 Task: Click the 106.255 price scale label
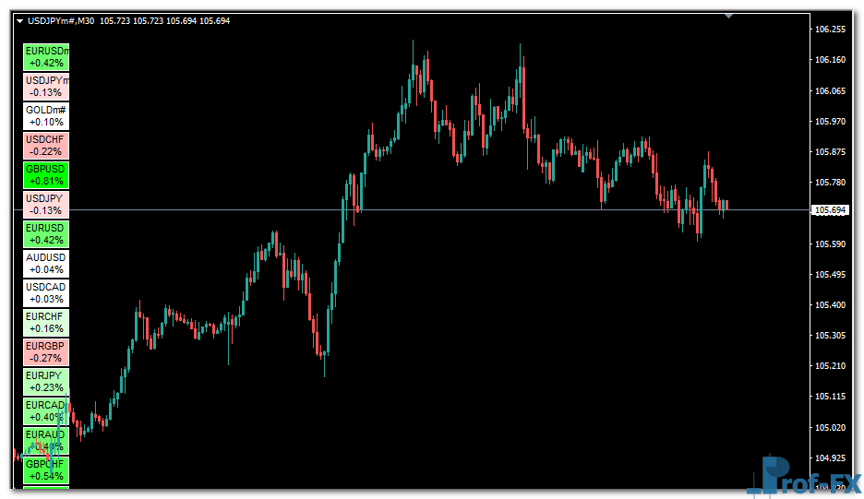coord(831,30)
